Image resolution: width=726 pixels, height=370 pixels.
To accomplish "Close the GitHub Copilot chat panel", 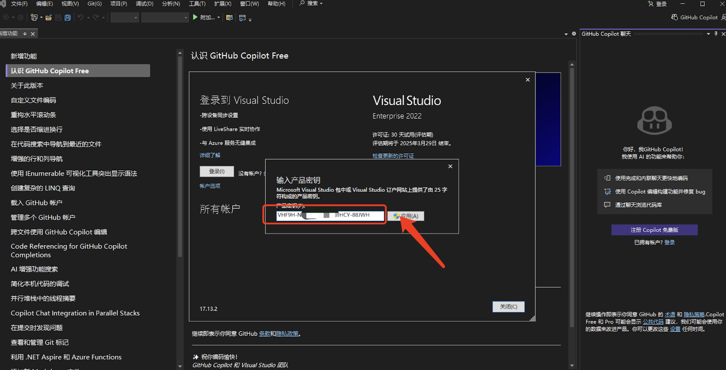I will click(723, 34).
